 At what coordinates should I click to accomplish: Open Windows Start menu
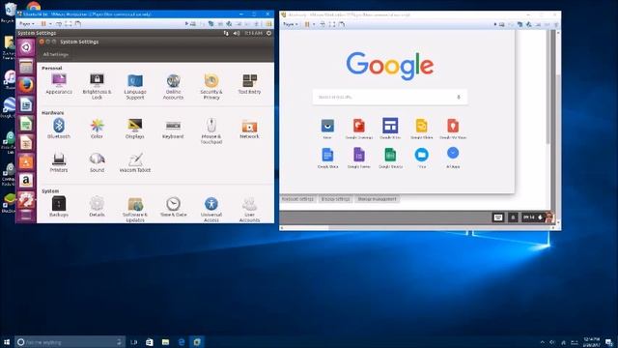(x=7, y=341)
